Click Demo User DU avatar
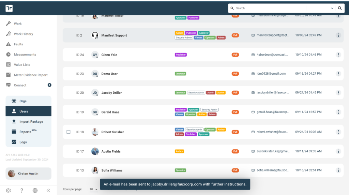 click(x=95, y=74)
